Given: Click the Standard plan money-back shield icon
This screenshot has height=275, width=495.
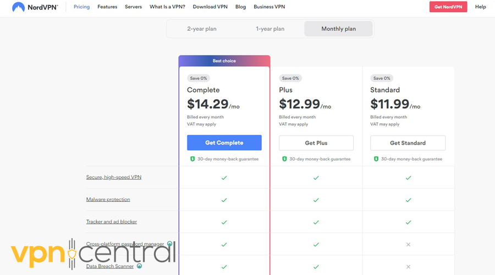Looking at the screenshot, I should (x=376, y=159).
